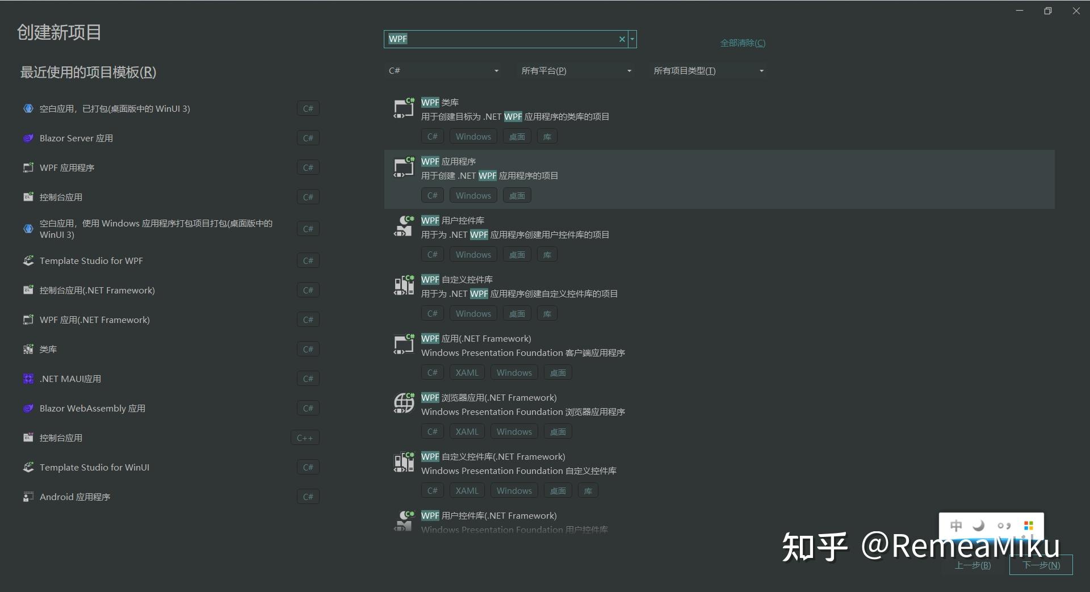Click the IME moon icon

(x=979, y=526)
